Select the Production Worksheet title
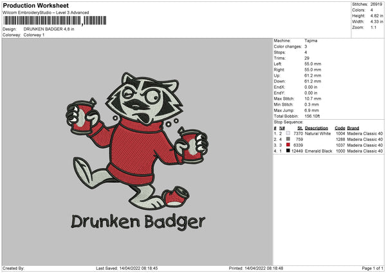Viewport: 386px width, 273px height. (36, 6)
